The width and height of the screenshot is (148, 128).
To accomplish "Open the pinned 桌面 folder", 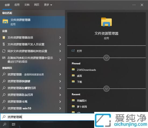I will 79,76.
